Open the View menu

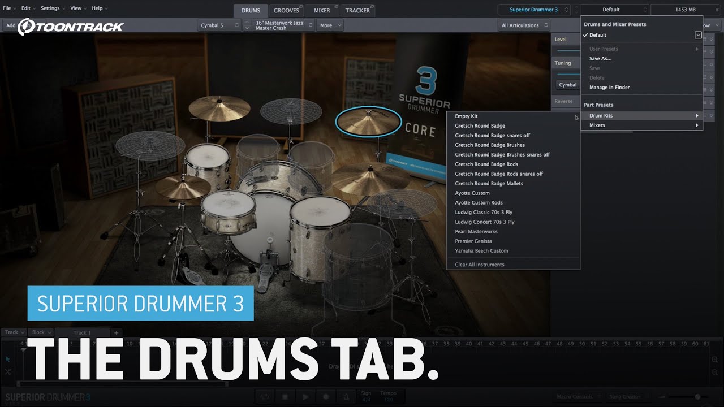coord(78,8)
